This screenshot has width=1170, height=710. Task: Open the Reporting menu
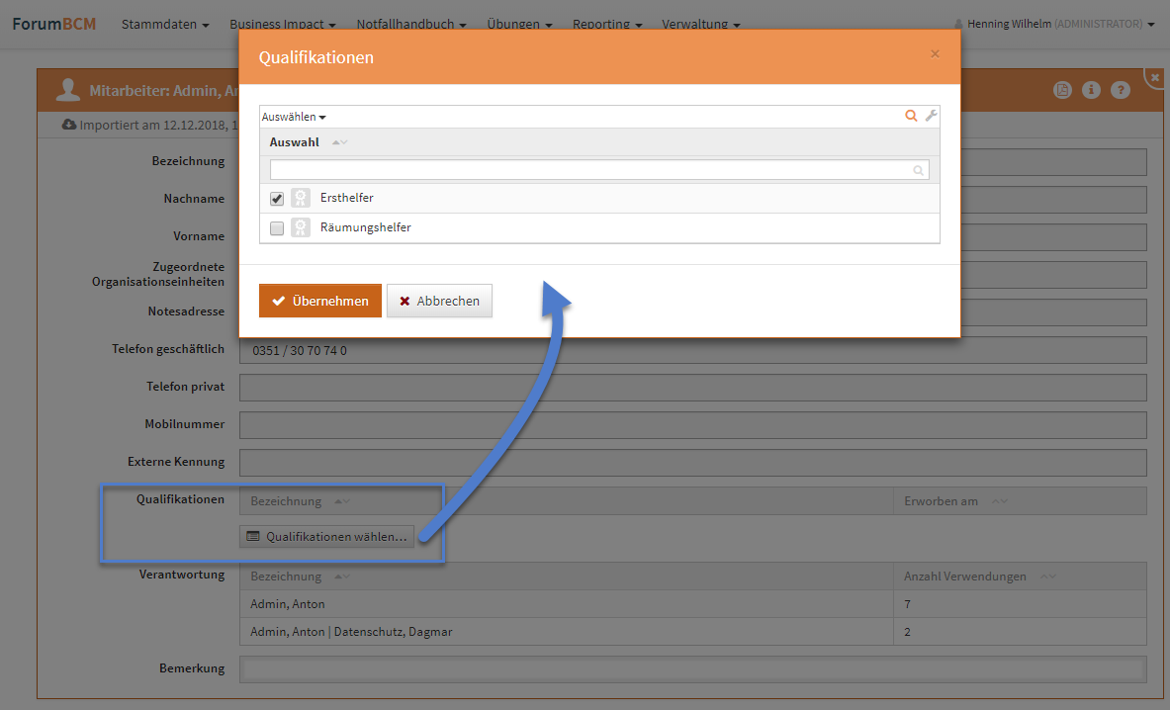pos(606,24)
